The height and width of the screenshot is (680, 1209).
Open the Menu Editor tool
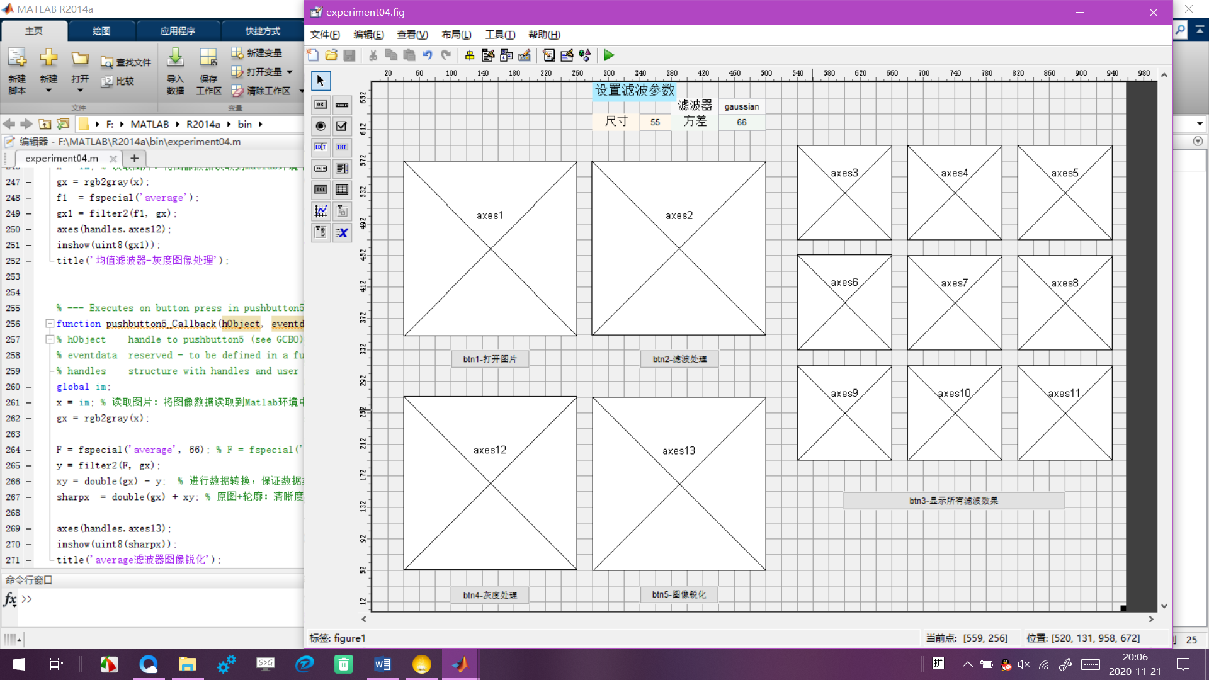(x=488, y=55)
